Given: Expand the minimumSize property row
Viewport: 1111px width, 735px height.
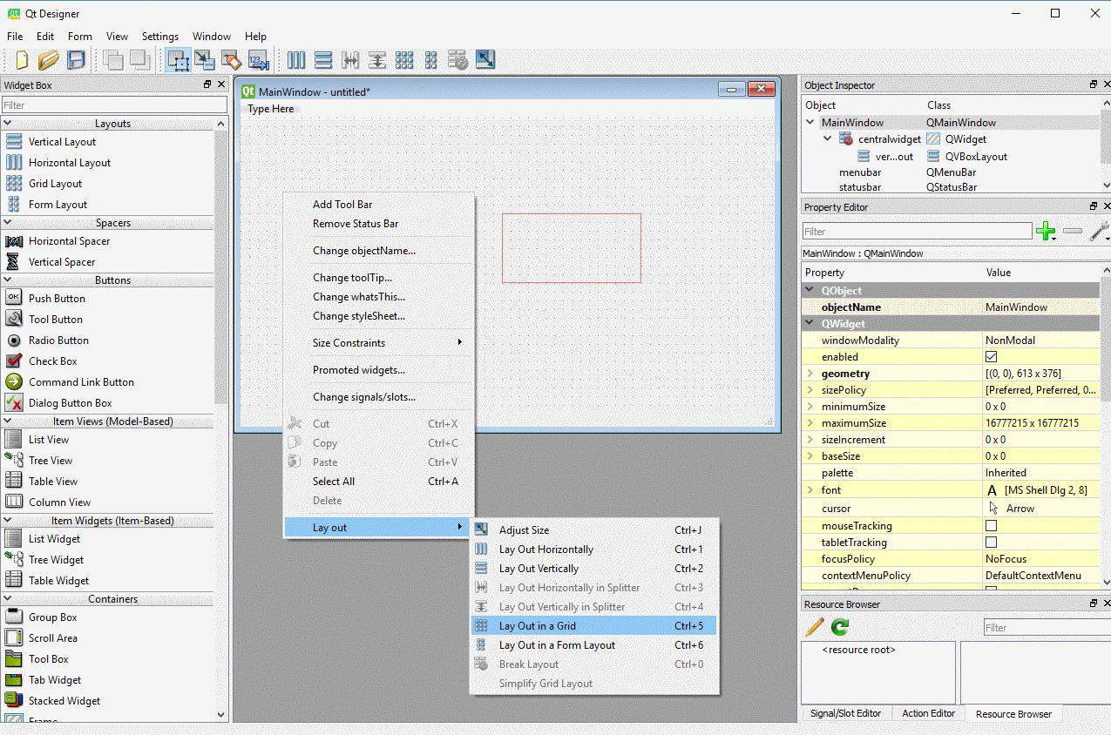Looking at the screenshot, I should (810, 407).
